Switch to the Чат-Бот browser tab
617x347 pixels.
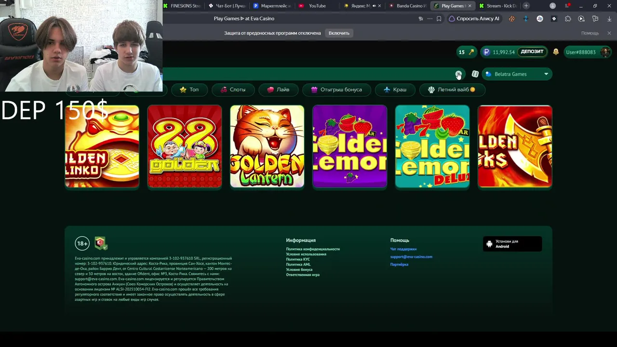pos(227,6)
